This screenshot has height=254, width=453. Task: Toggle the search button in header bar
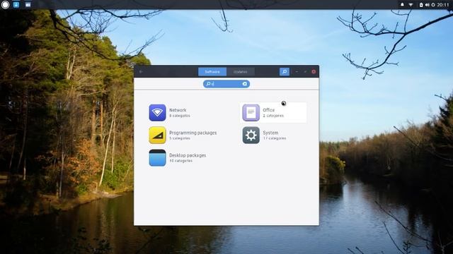coord(285,72)
